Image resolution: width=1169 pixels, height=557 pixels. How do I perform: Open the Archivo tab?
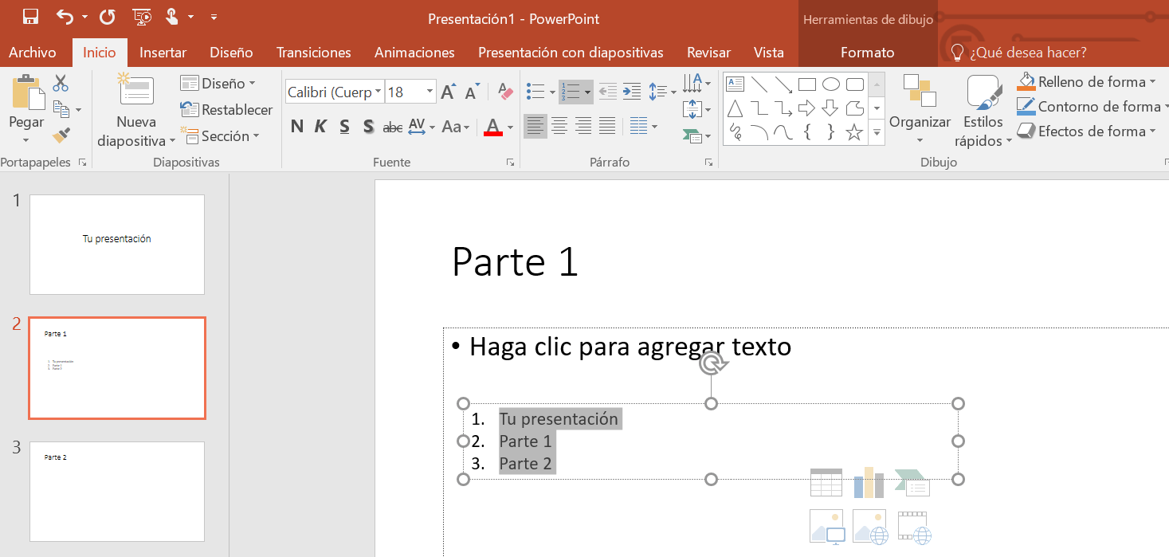pos(33,53)
